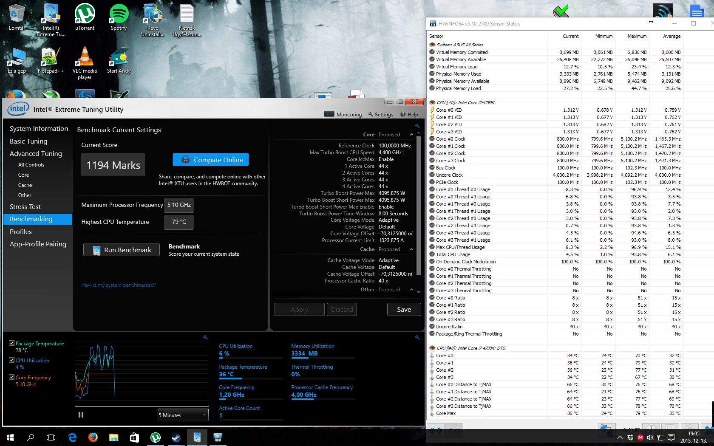Click Run Benchmark button

click(122, 250)
